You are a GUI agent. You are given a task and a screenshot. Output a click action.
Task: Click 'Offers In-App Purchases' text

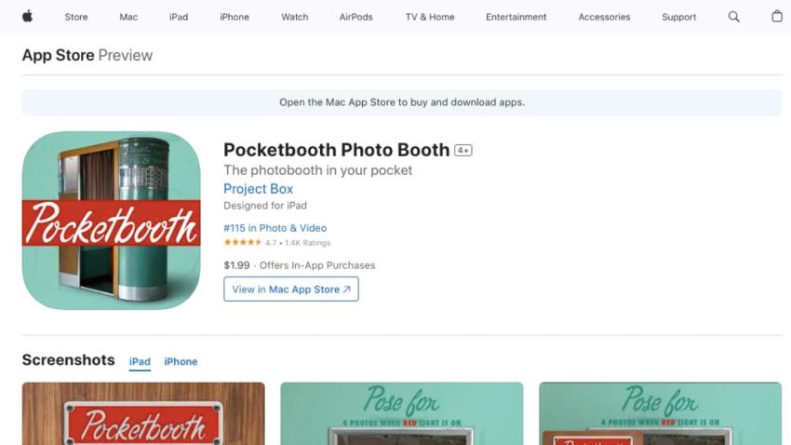coord(317,265)
